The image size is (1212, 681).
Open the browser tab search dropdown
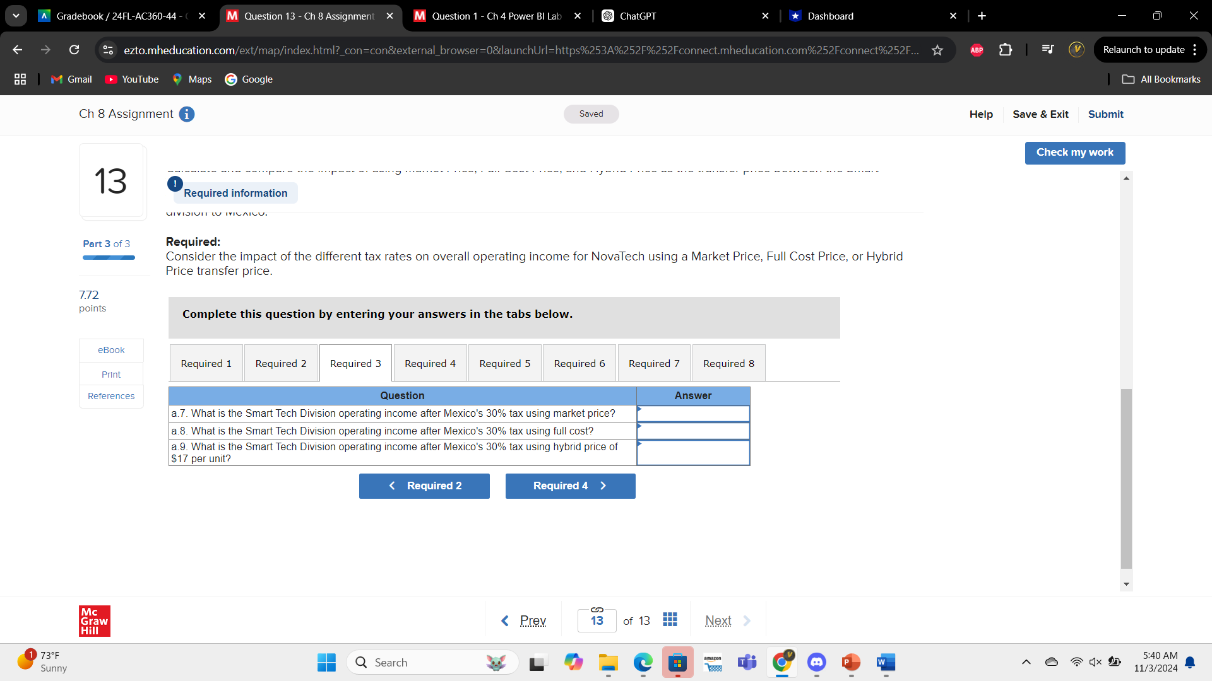(16, 16)
